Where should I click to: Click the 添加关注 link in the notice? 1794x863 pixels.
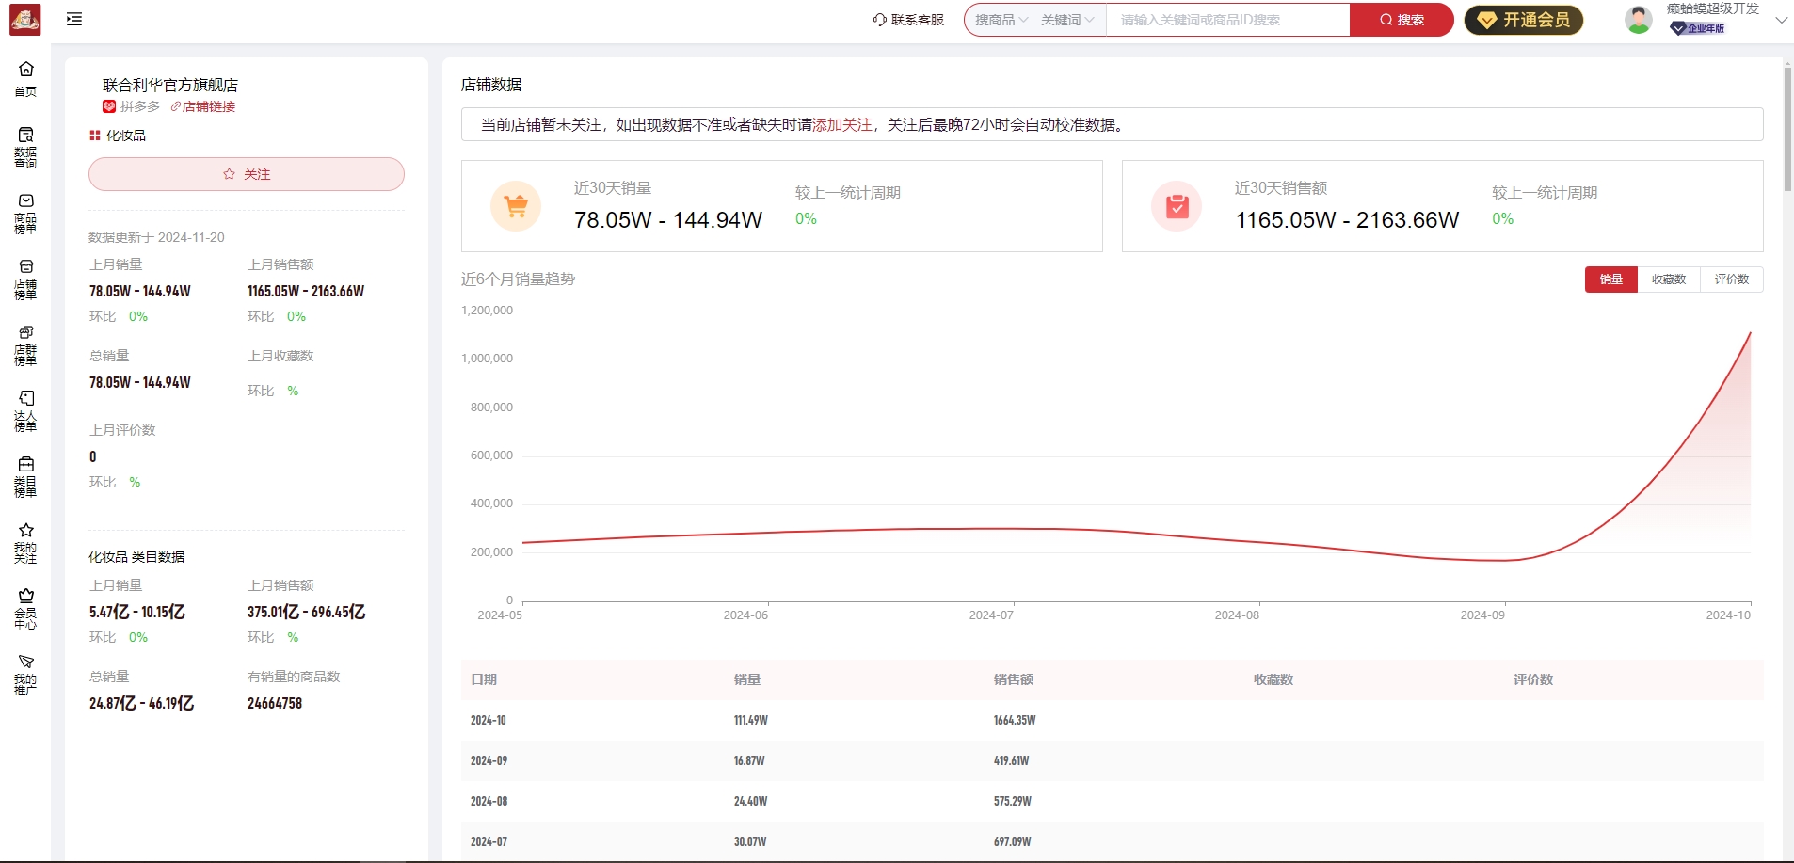(842, 124)
